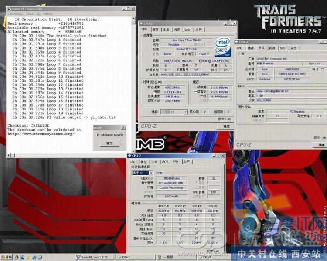Image resolution: width=327 pixels, height=261 pixels.
Task: Click the 'PCI-Express' graphic interface field
Action: [297, 111]
